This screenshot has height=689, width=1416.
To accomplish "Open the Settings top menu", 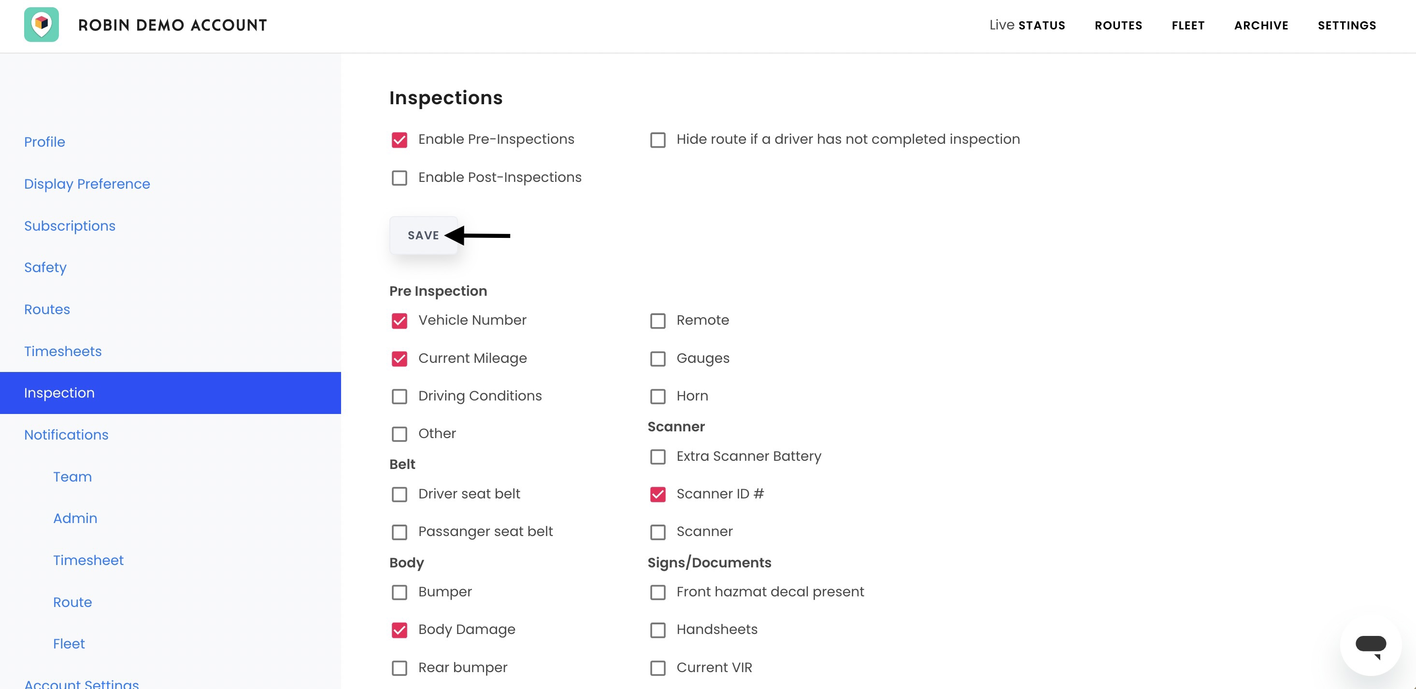I will [1347, 25].
